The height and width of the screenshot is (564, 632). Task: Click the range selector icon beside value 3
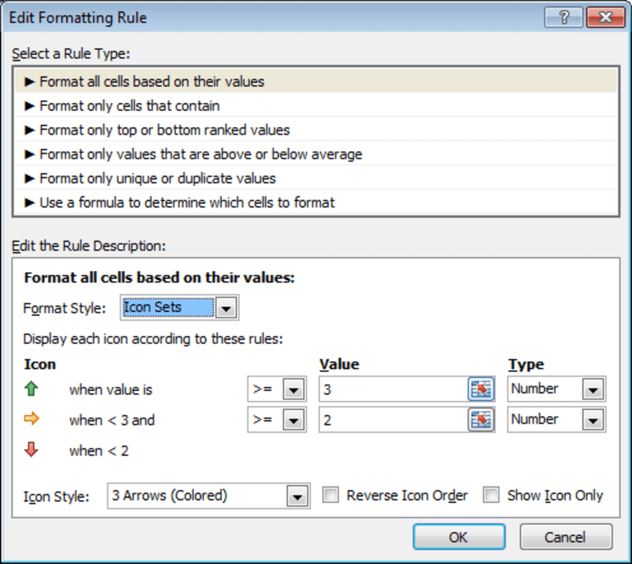click(481, 389)
